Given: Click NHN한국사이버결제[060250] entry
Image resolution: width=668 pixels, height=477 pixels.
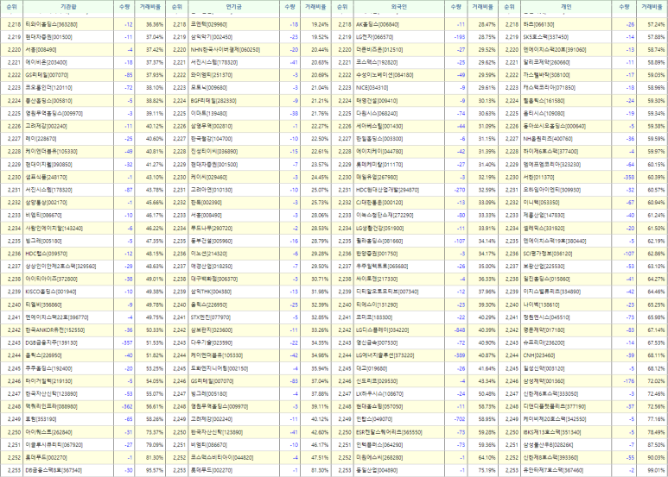Looking at the screenshot, I should point(226,50).
